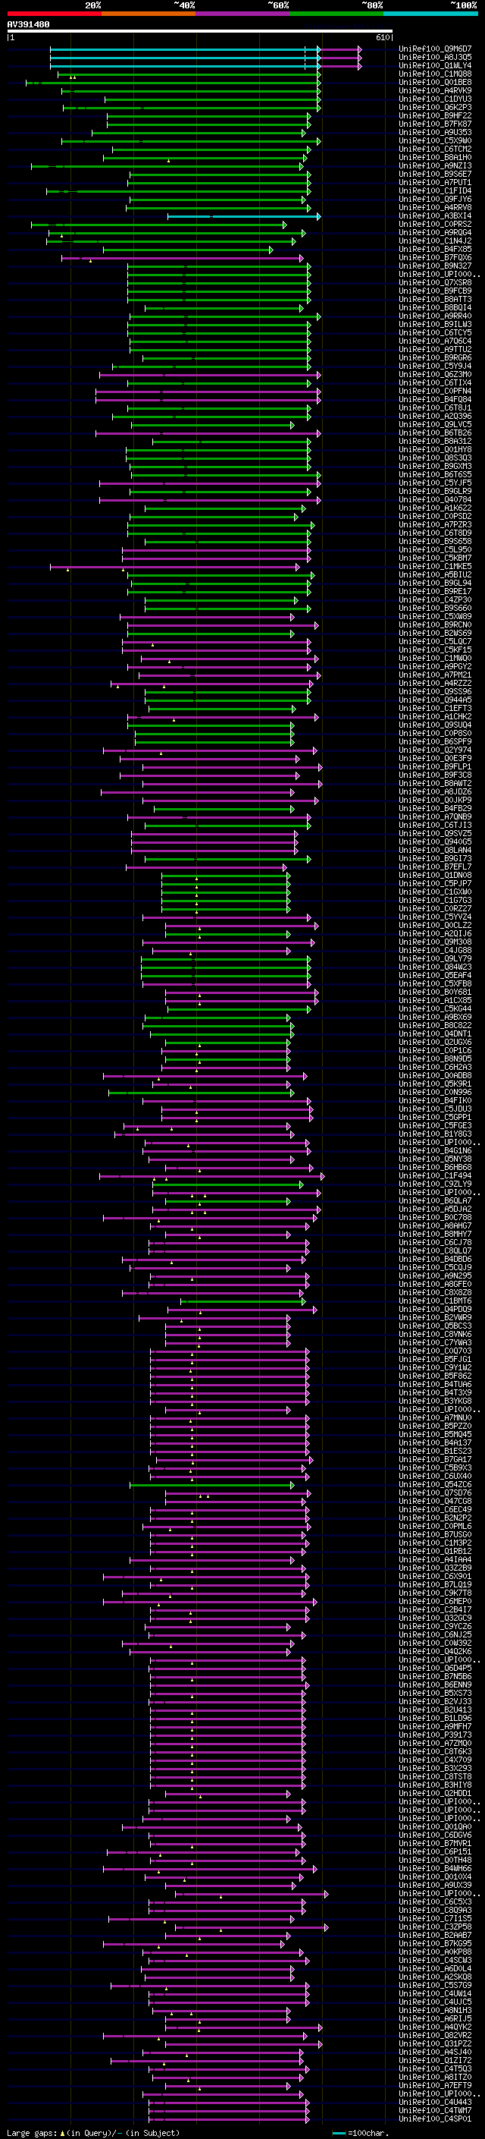Open hit UniRef100_A4RVK9

click(435, 90)
